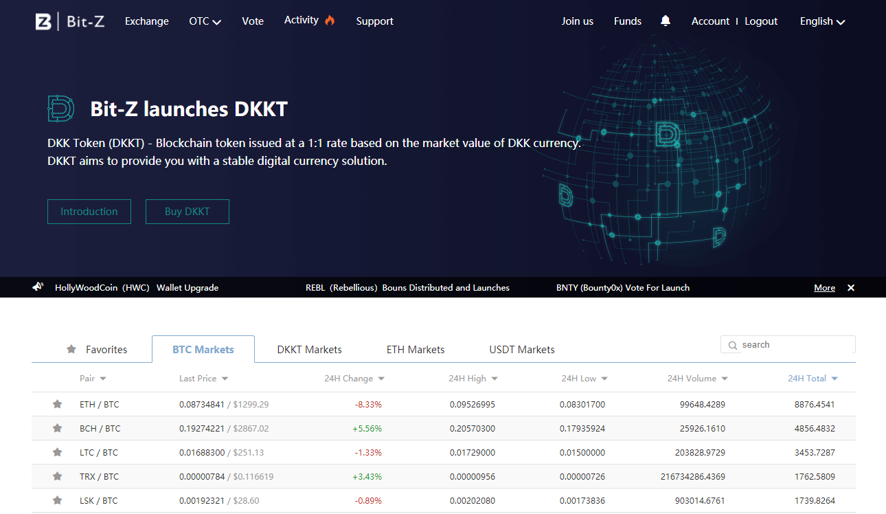
Task: Favorite the ETH / BTC pair star
Action: tap(58, 404)
